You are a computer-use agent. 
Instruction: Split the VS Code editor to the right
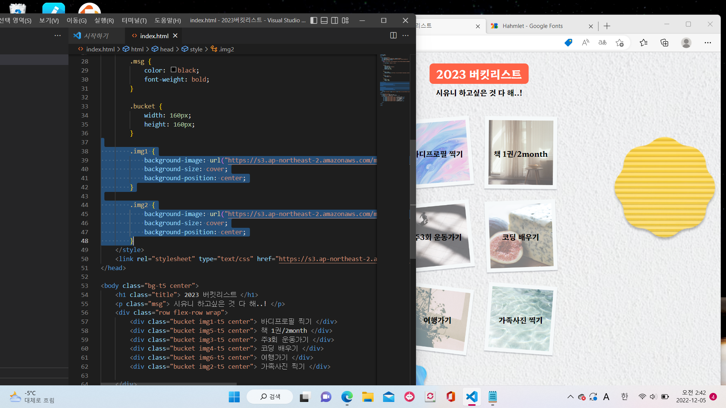(x=393, y=36)
